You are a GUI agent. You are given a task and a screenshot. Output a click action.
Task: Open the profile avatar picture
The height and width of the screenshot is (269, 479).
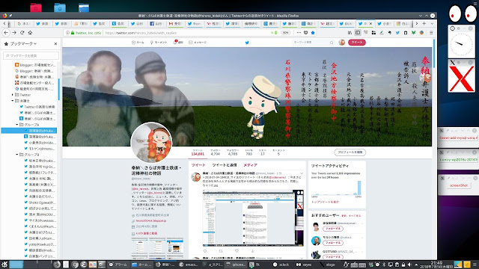[151, 143]
